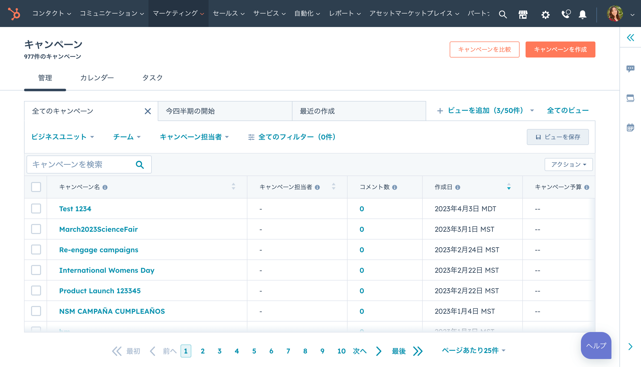Go to first page with double left chevron
The image size is (641, 367).
coord(117,351)
